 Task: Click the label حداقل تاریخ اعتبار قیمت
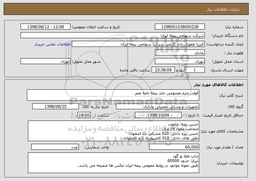click(223, 115)
